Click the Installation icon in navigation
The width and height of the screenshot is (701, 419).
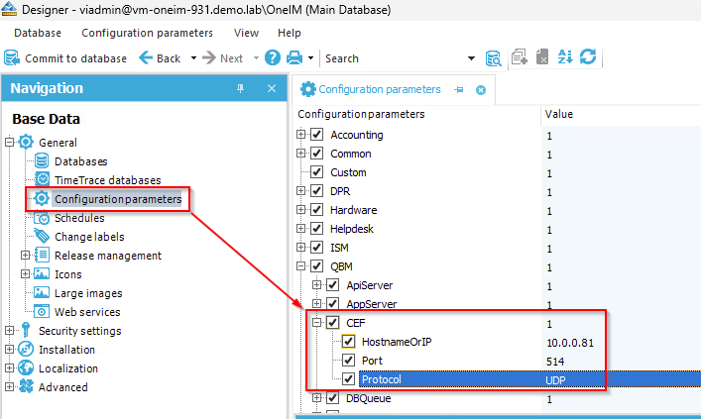[26, 350]
